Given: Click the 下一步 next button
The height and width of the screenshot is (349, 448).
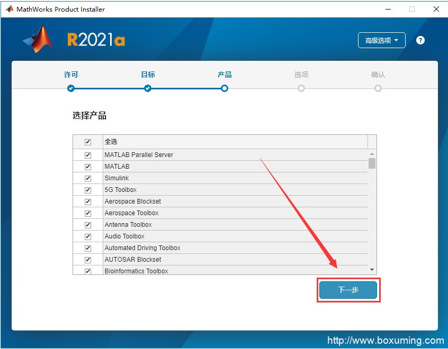Looking at the screenshot, I should (348, 290).
